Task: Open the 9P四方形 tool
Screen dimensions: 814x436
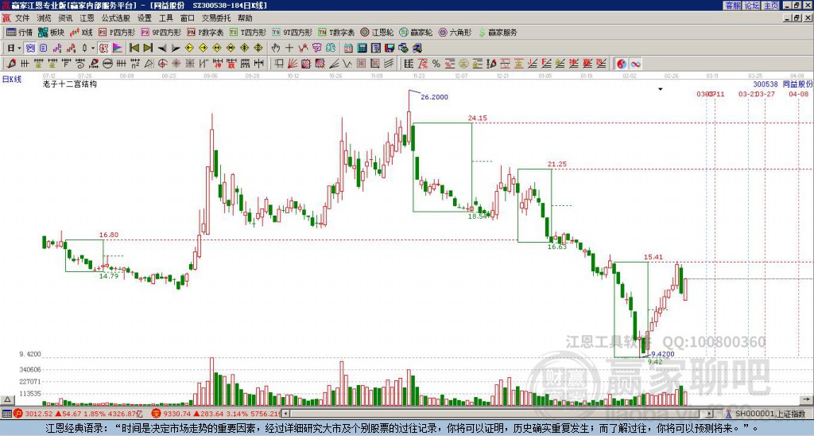Action: coord(161,32)
